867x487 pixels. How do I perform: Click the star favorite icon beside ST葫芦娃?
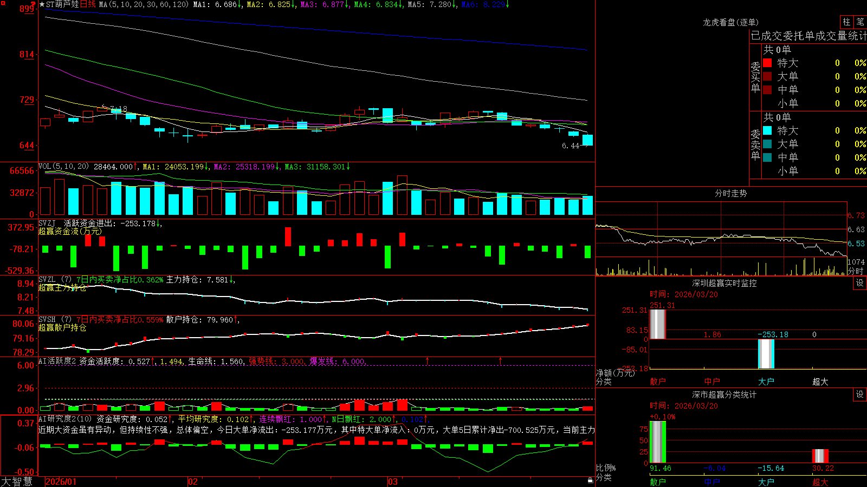(x=42, y=4)
